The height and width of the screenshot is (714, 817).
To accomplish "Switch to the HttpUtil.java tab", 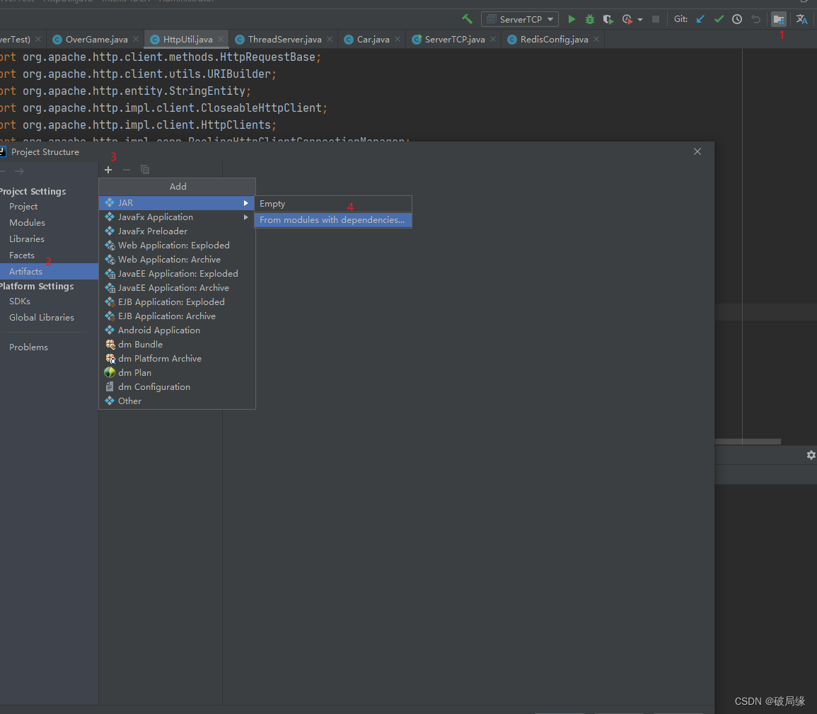I will coord(187,39).
